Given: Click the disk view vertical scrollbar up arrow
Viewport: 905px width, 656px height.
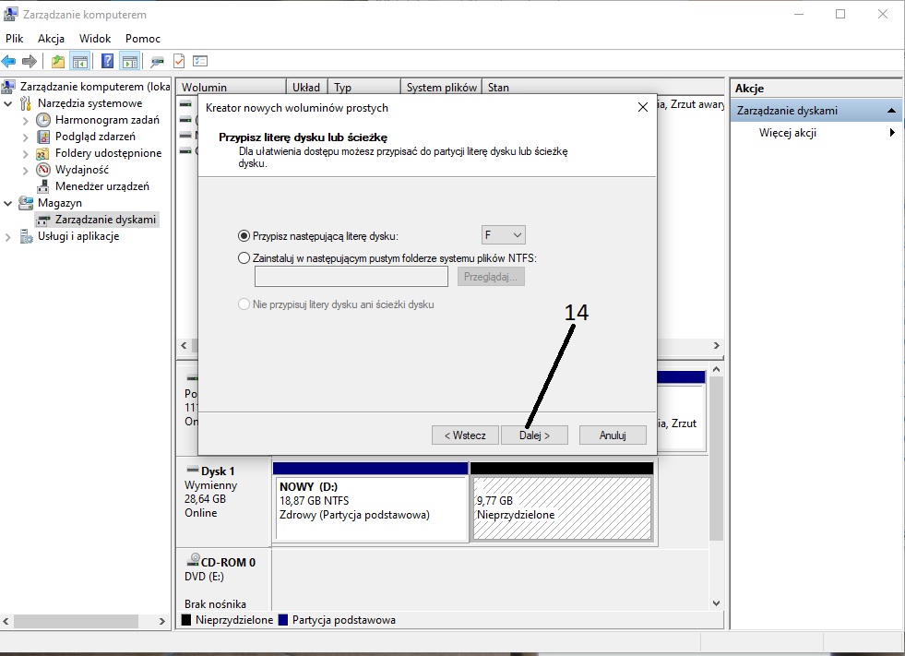Looking at the screenshot, I should (x=716, y=369).
